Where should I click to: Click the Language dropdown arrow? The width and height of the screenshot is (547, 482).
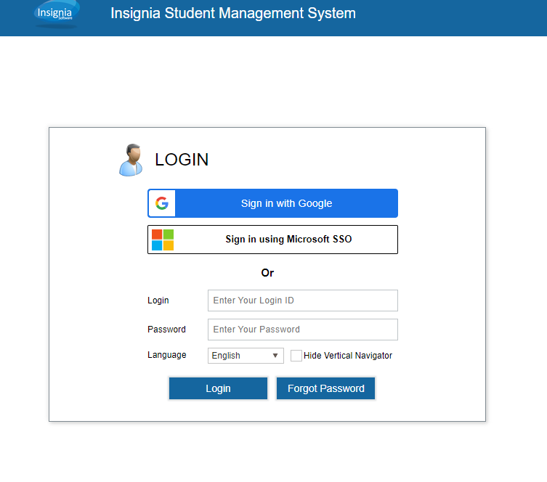[x=275, y=356]
